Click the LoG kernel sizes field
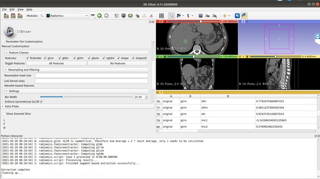 91,81
